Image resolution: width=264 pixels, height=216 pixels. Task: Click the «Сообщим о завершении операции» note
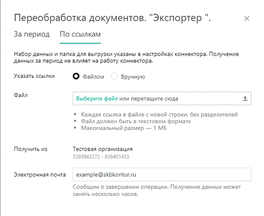coord(121,187)
